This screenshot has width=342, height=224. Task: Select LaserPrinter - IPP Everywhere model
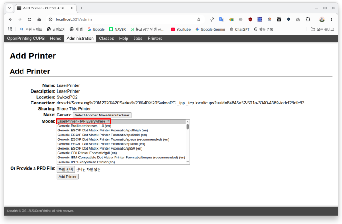[121, 121]
